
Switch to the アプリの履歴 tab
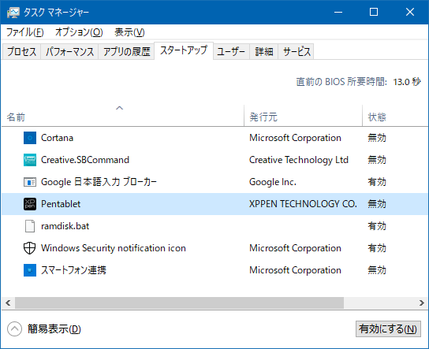point(126,51)
